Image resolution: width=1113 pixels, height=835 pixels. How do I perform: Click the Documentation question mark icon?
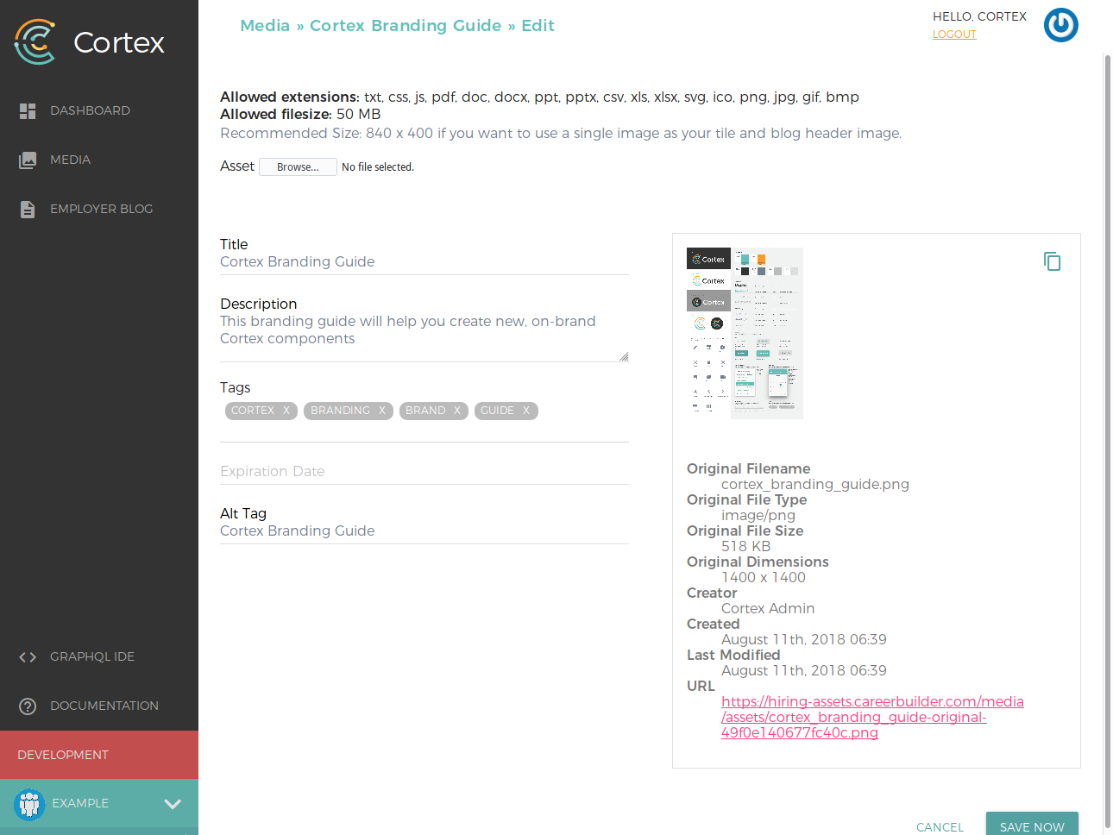[x=27, y=706]
